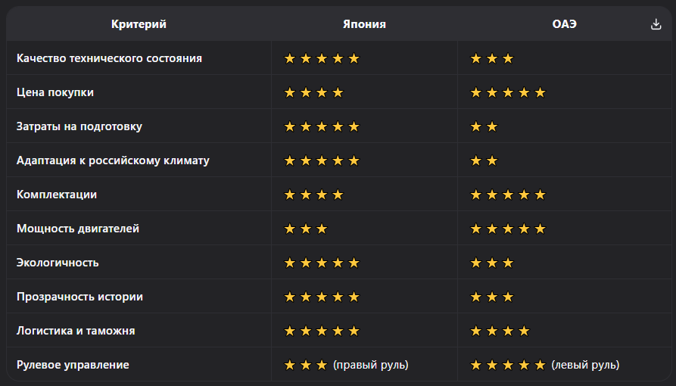The height and width of the screenshot is (386, 676).
Task: Click UAE's stars for 'Адаптация к российскому климату'
Action: point(484,160)
